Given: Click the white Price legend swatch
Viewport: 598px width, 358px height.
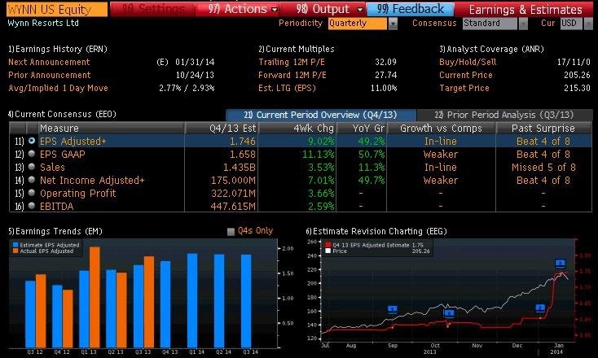Looking at the screenshot, I should [328, 251].
